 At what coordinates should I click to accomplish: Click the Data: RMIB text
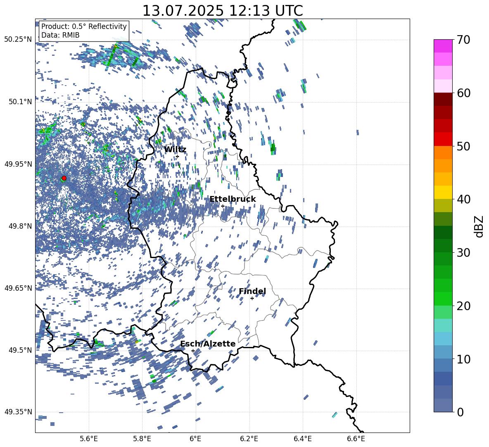[x=60, y=35]
